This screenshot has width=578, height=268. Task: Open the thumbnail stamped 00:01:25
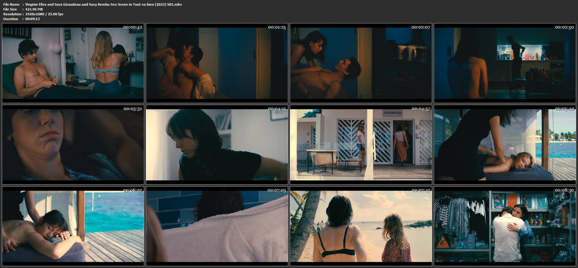217,63
